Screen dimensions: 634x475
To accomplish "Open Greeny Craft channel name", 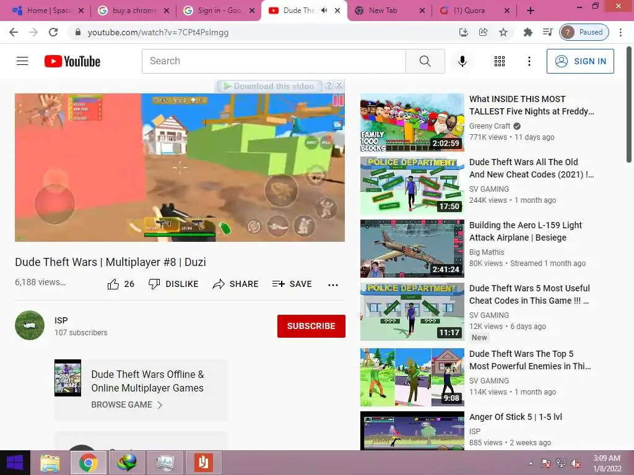I will coord(490,126).
